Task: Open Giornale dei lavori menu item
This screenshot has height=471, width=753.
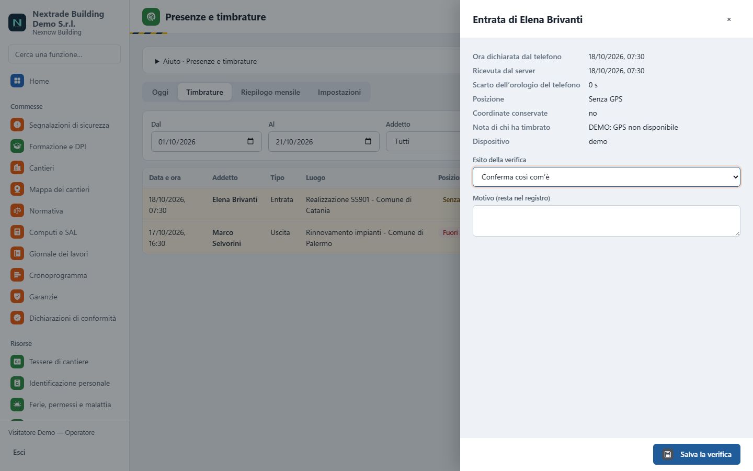Action: pyautogui.click(x=65, y=254)
